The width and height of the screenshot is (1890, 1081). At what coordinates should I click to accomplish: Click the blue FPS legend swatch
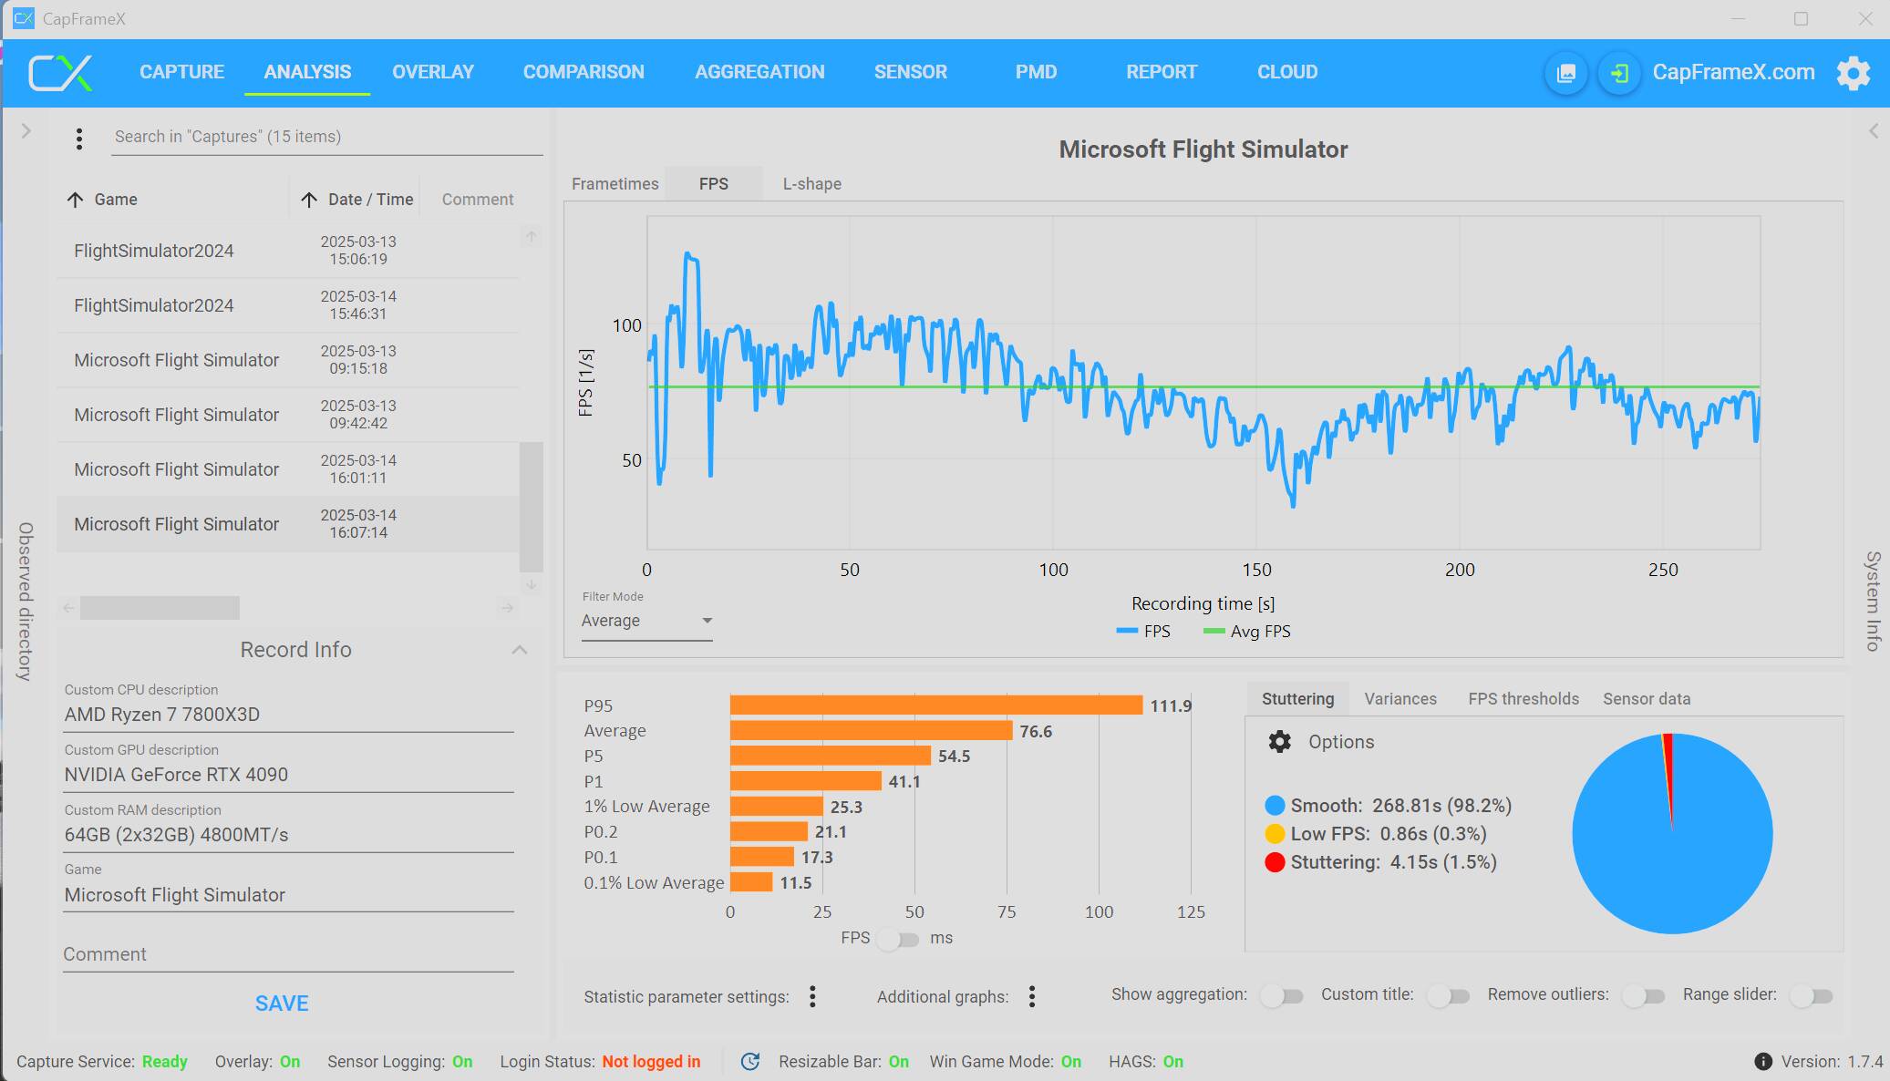pos(1127,632)
